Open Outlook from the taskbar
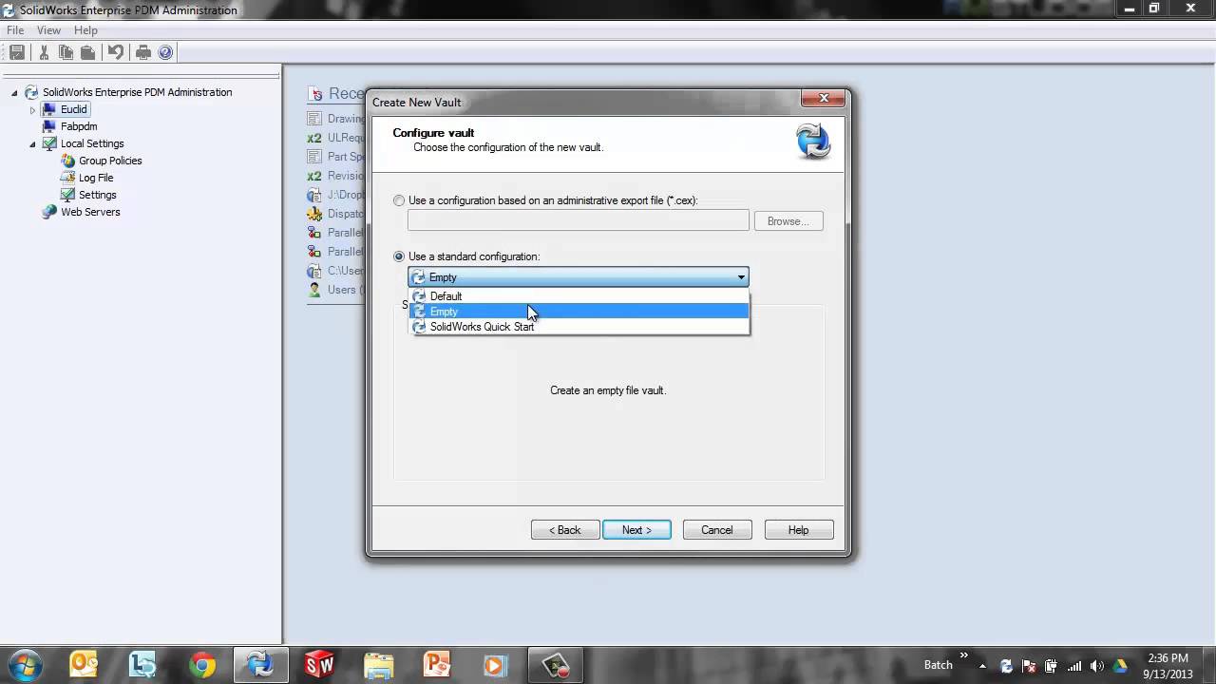 [x=84, y=665]
